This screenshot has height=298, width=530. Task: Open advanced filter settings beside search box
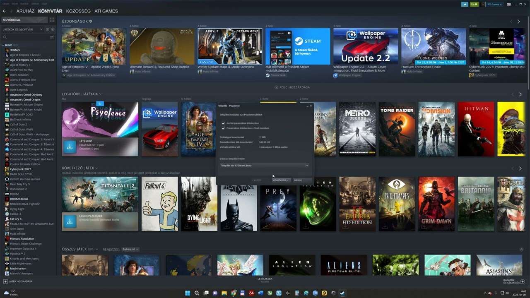(52, 37)
